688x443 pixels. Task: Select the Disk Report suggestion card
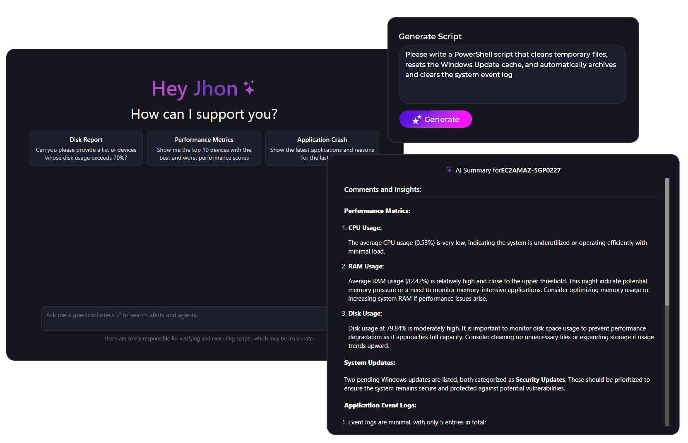coord(86,148)
